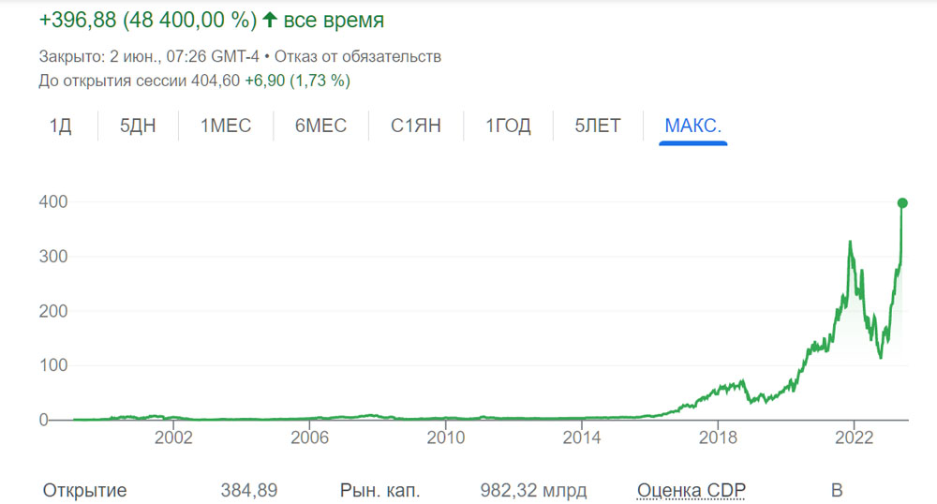Click the green endpoint dot on chart
Image resolution: width=937 pixels, height=504 pixels.
[x=902, y=202]
